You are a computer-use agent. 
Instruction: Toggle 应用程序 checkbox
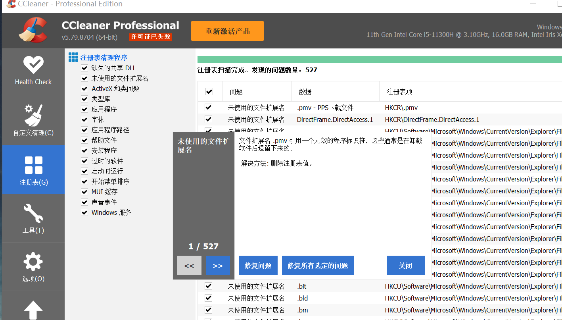tap(84, 109)
